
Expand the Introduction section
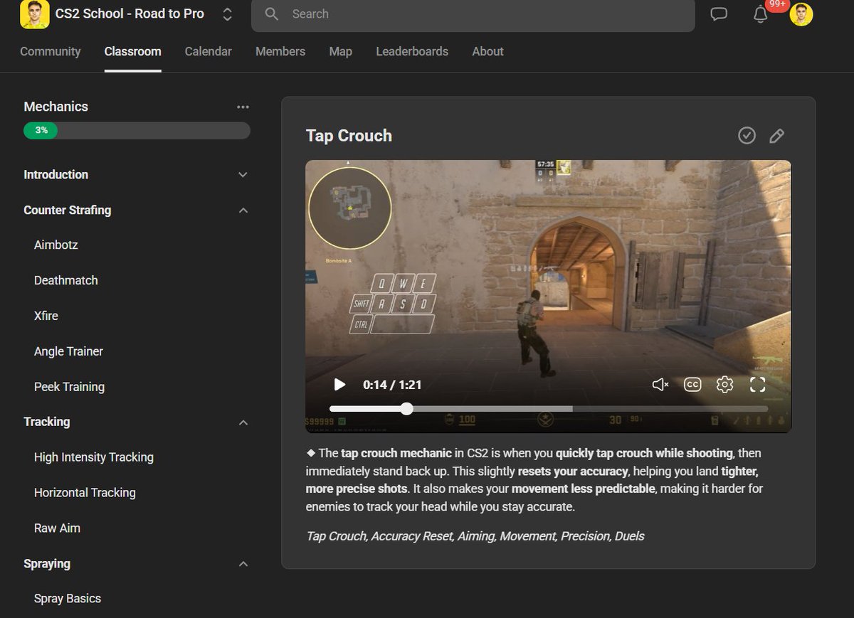pyautogui.click(x=243, y=175)
